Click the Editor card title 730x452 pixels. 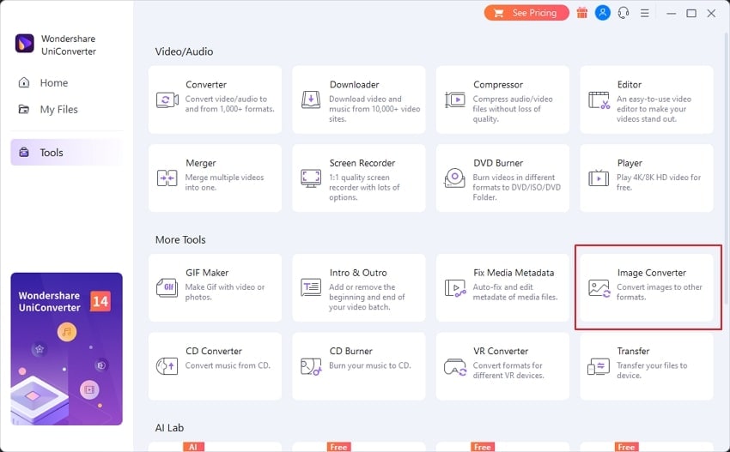coord(630,85)
